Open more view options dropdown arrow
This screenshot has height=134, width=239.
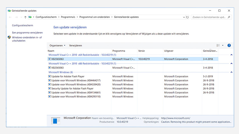[223, 45]
